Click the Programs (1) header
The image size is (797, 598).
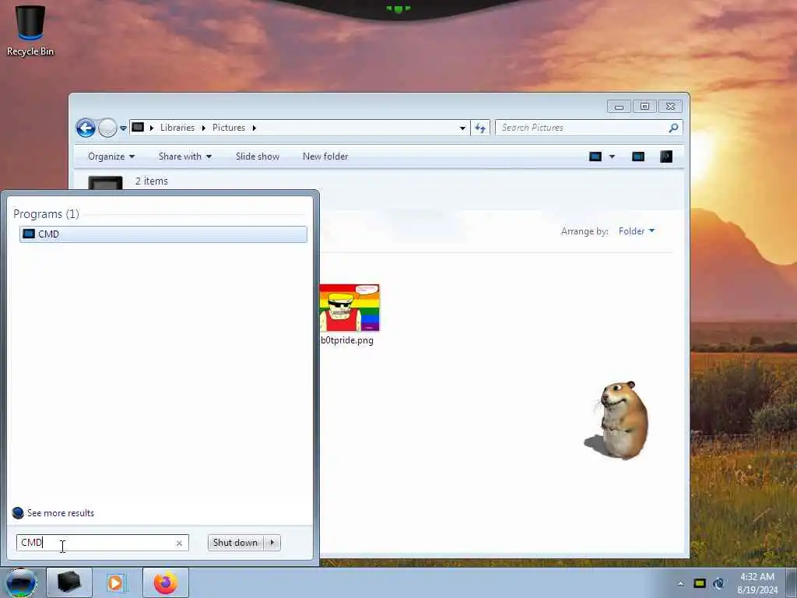click(x=46, y=213)
